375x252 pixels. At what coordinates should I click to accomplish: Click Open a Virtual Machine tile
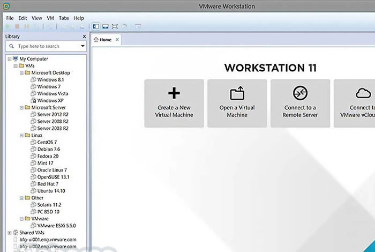pos(237,103)
